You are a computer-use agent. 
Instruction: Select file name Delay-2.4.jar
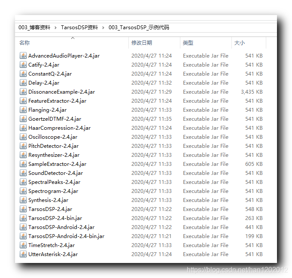(44, 83)
